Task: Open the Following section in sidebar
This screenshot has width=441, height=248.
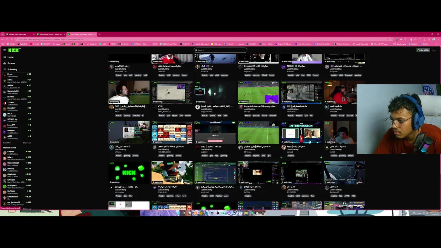Action: tap(12, 69)
